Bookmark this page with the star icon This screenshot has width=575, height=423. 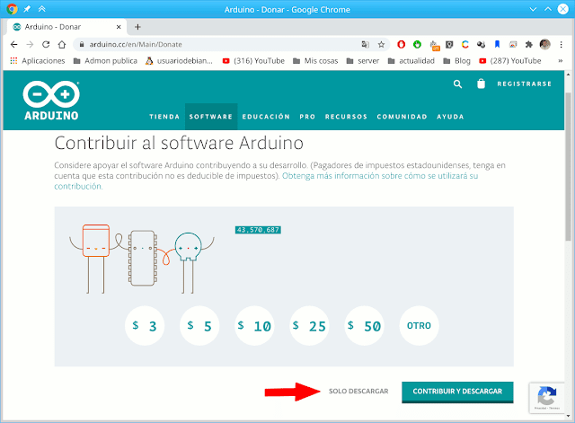click(381, 44)
